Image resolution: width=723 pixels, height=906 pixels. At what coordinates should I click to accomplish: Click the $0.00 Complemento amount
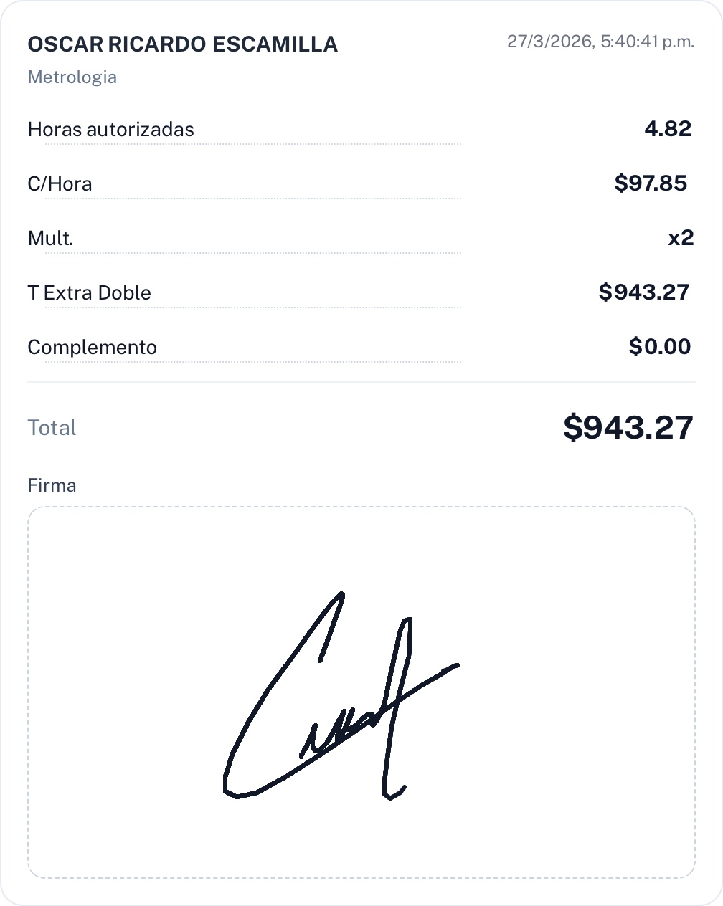[659, 347]
